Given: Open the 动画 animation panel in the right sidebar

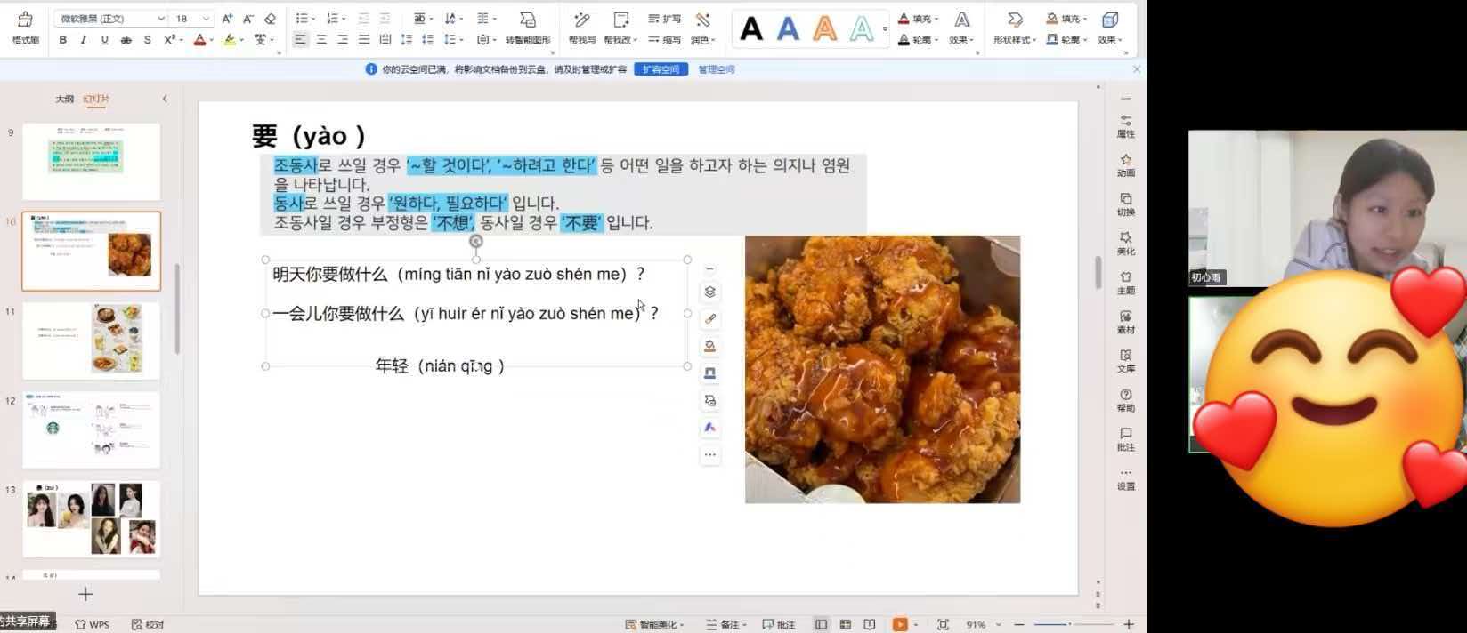Looking at the screenshot, I should [1126, 165].
